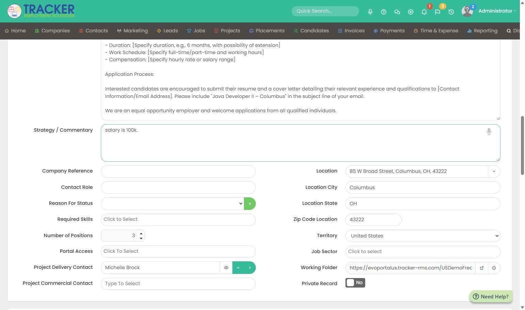This screenshot has height=310, width=525.
Task: Open Time & Expense menu item
Action: coord(436,31)
